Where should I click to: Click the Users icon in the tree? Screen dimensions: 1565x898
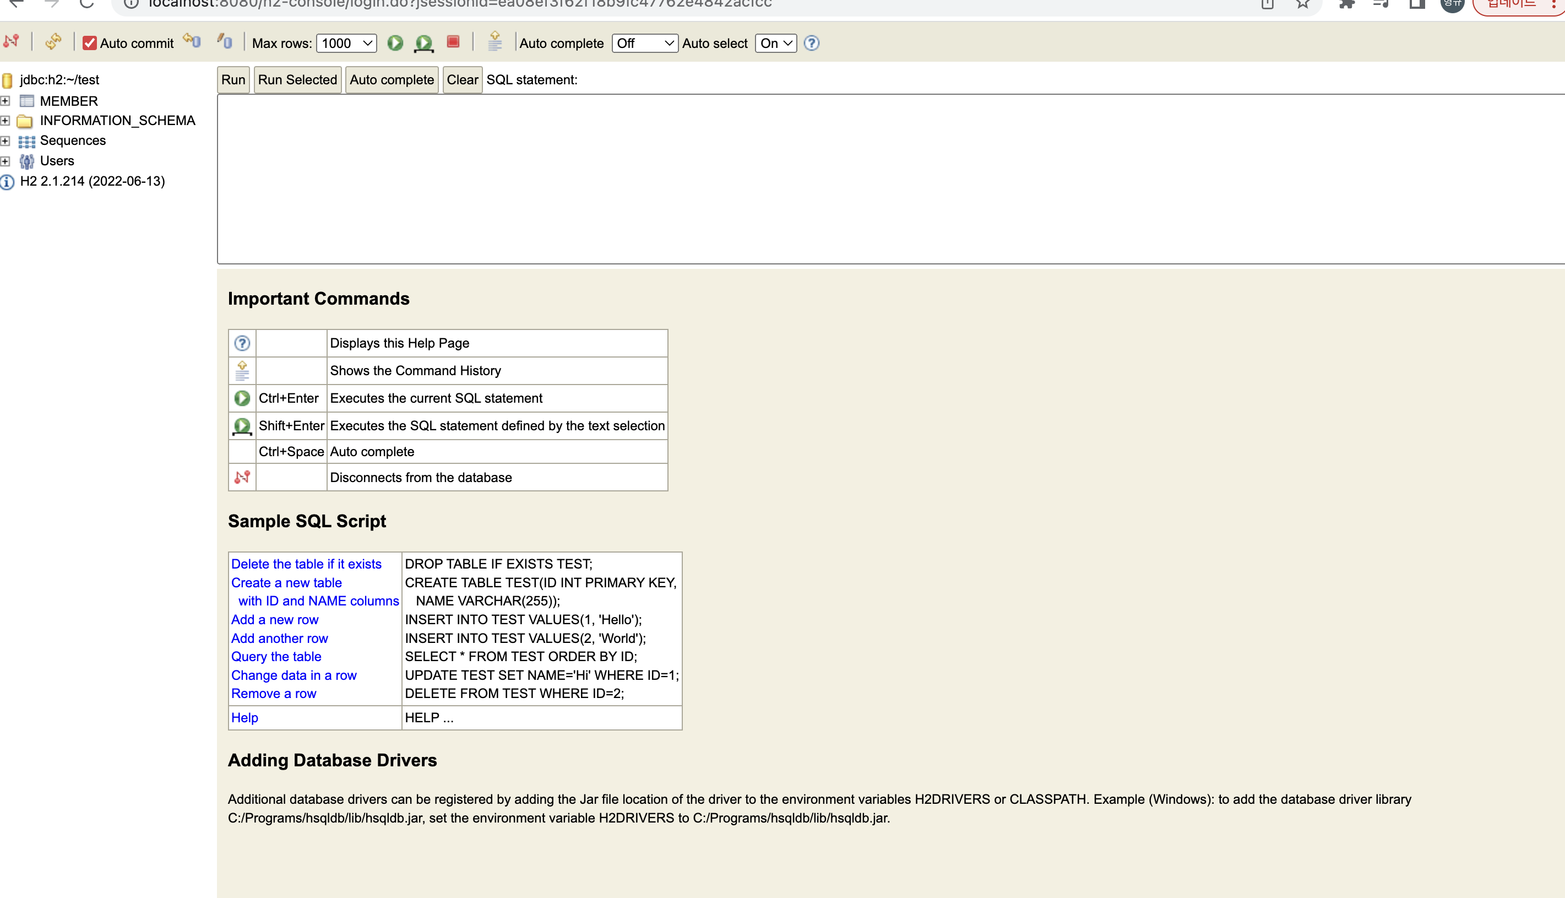(26, 161)
